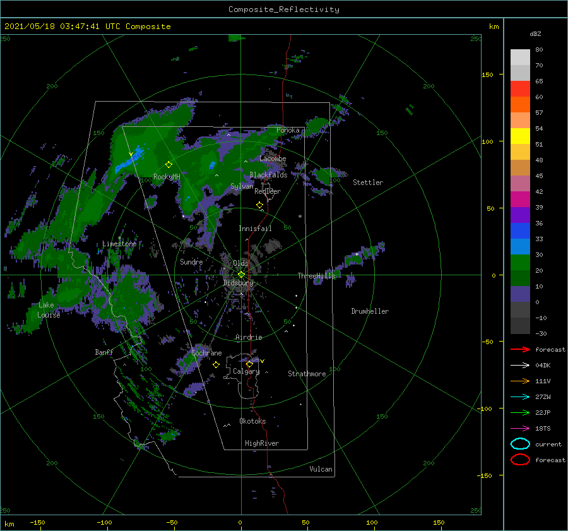The width and height of the screenshot is (568, 531).
Task: Click the Cochrane town label
Action: tap(206, 353)
